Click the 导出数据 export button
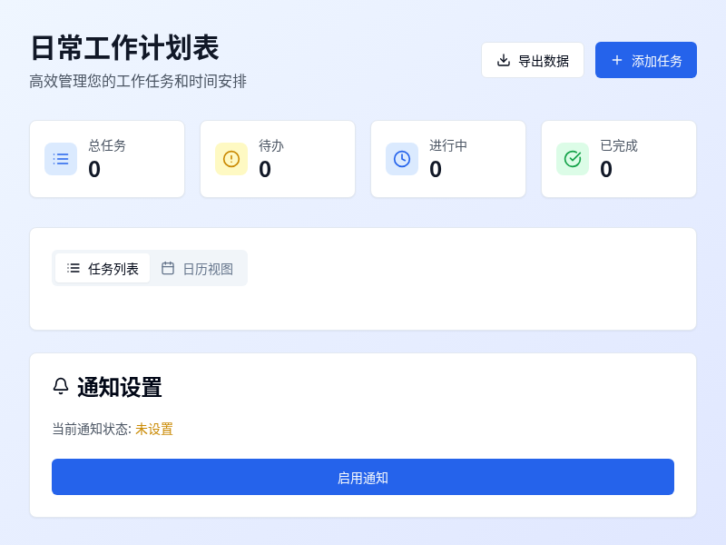The height and width of the screenshot is (545, 726). (x=533, y=60)
